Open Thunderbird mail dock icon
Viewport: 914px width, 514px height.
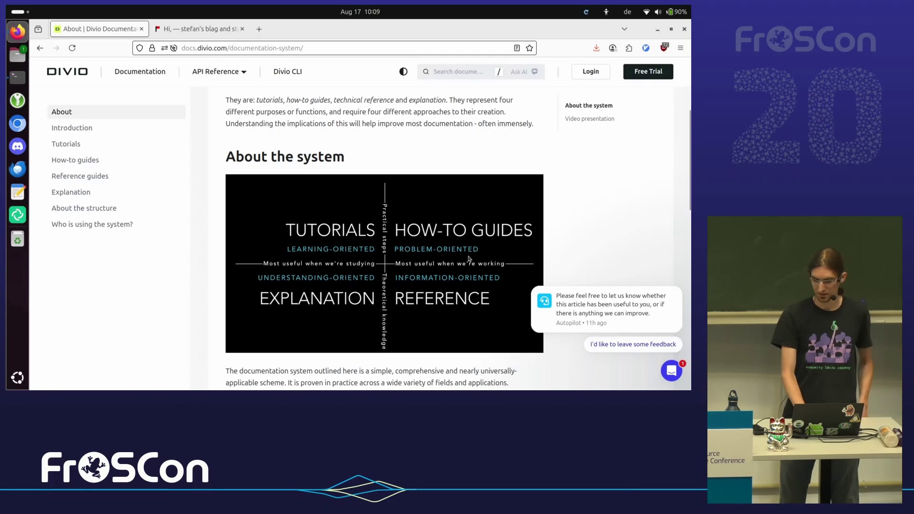click(x=18, y=169)
